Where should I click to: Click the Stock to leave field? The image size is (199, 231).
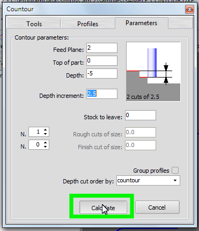(141, 115)
